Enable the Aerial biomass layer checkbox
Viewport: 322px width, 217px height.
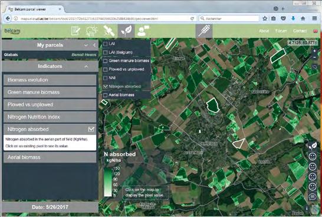(x=106, y=95)
